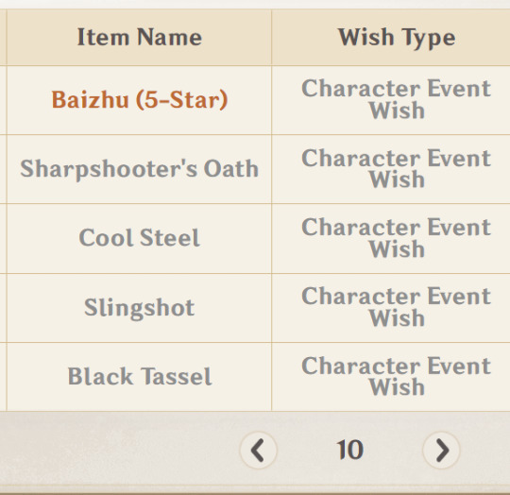
Task: Click the Sharpshooter's Oath item name
Action: (x=140, y=169)
